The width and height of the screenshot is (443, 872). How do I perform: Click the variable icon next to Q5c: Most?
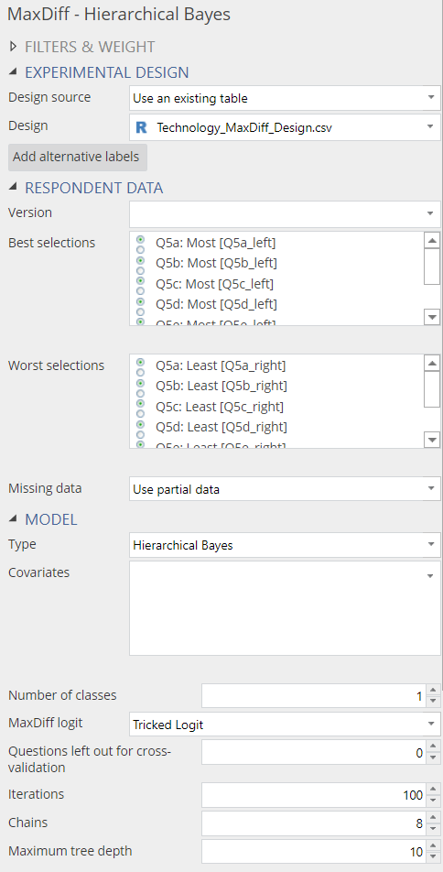pos(140,285)
